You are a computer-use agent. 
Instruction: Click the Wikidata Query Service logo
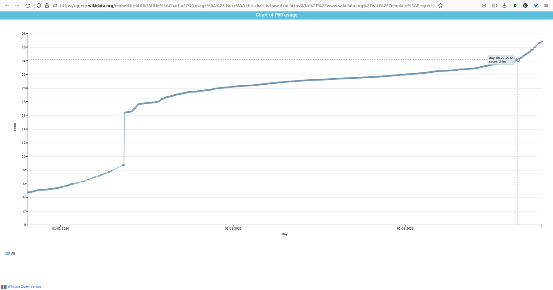click(x=5, y=286)
